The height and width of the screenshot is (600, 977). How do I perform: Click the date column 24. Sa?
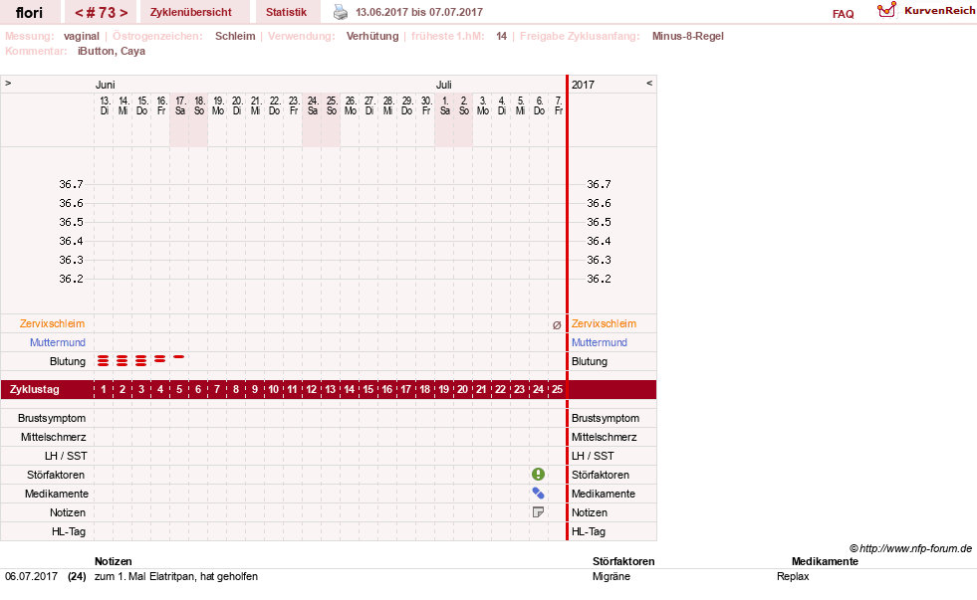312,105
